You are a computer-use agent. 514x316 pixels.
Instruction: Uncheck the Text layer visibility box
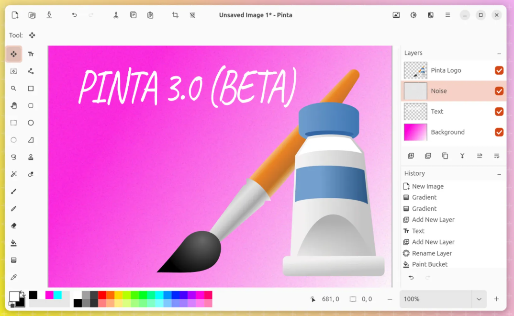point(499,112)
